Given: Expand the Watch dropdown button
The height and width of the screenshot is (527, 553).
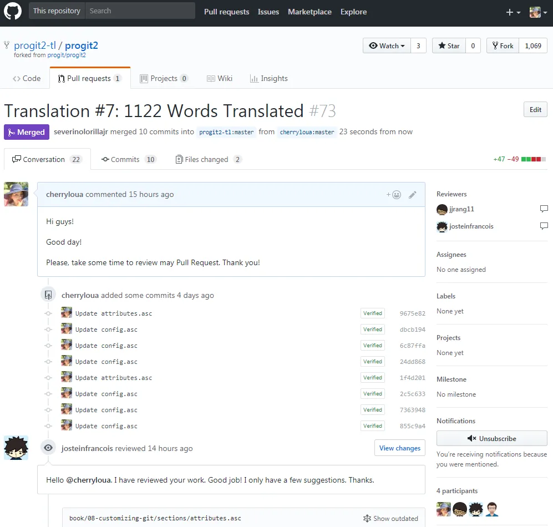Looking at the screenshot, I should pos(387,46).
